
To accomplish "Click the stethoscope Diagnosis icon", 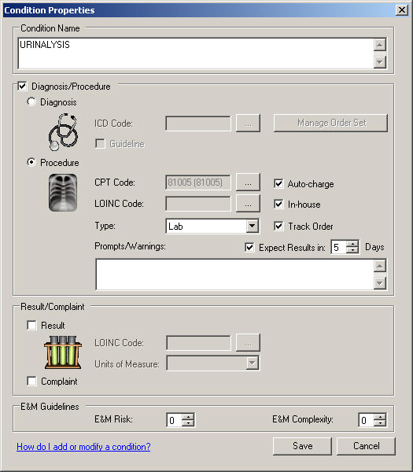I will pos(63,132).
